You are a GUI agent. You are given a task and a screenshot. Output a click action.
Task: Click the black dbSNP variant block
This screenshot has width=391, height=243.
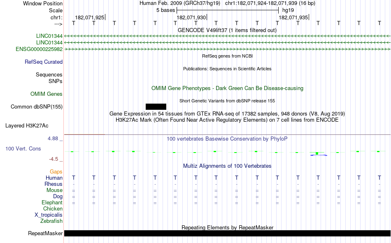coord(156,106)
